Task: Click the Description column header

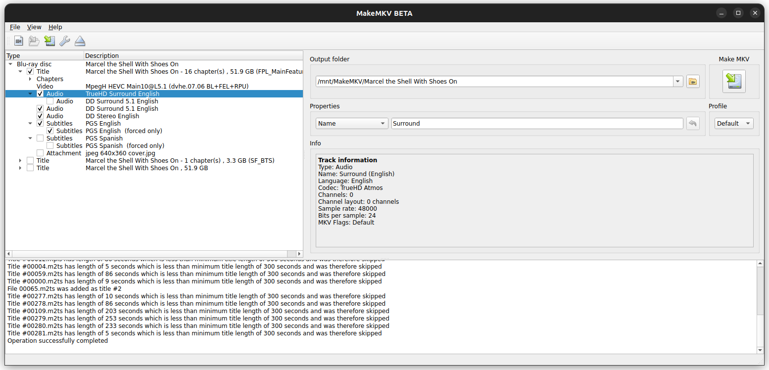Action: click(193, 55)
